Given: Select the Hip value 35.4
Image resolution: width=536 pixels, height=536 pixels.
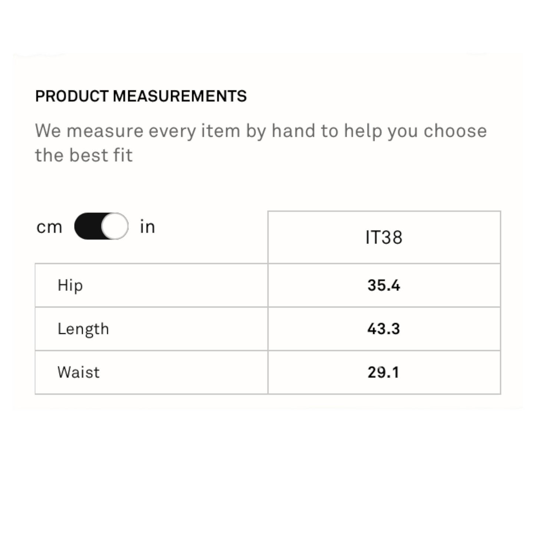Looking at the screenshot, I should click(x=384, y=286).
